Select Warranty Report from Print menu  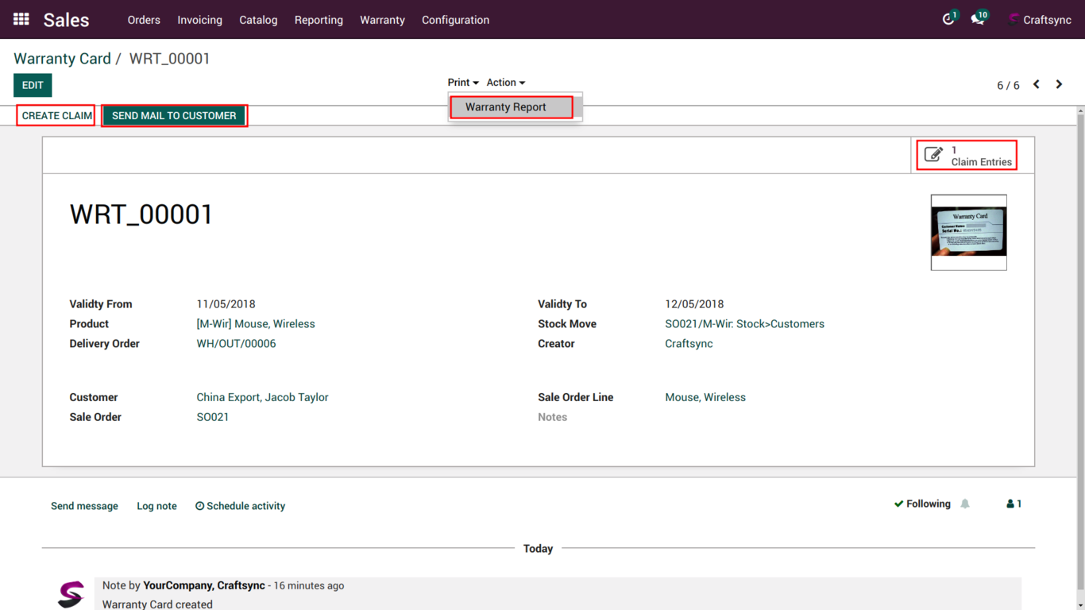click(506, 107)
